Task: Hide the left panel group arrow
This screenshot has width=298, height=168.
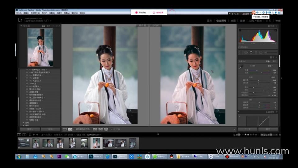Action: point(16,78)
